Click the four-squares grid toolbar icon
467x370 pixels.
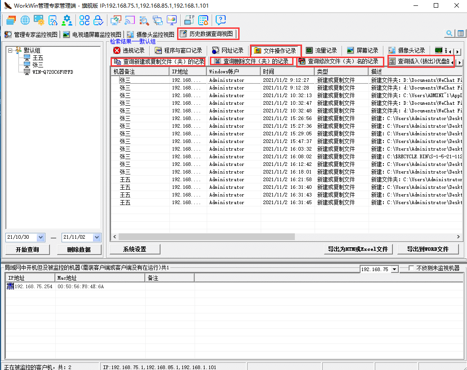(85, 20)
